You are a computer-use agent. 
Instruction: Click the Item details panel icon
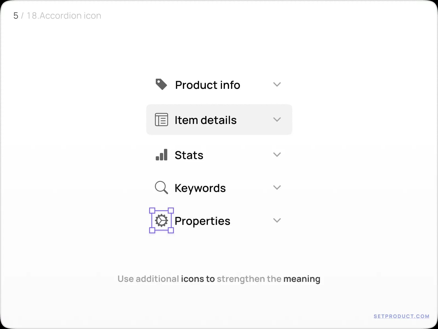[x=161, y=120]
